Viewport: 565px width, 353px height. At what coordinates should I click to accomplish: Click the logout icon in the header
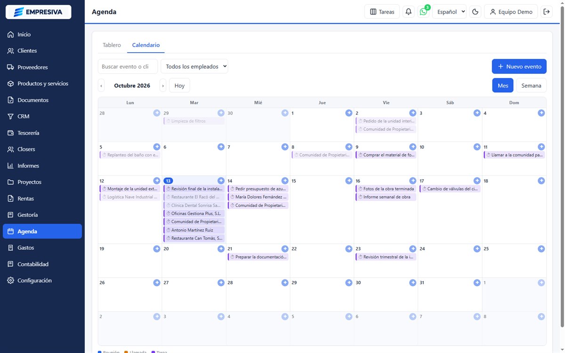[x=547, y=12]
